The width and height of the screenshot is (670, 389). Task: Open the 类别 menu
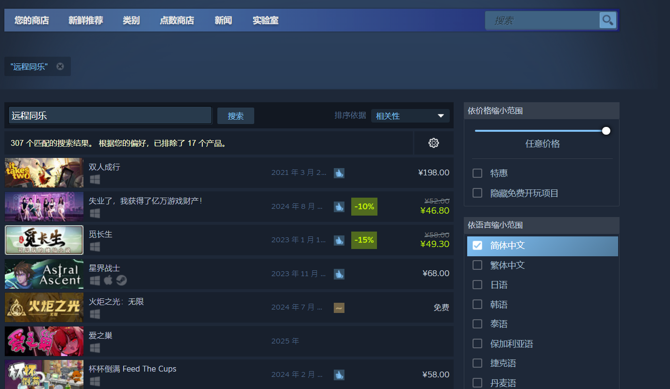(x=131, y=20)
